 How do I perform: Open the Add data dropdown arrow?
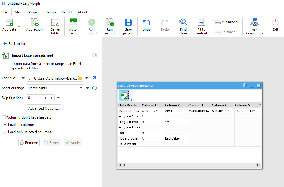(x=19, y=26)
